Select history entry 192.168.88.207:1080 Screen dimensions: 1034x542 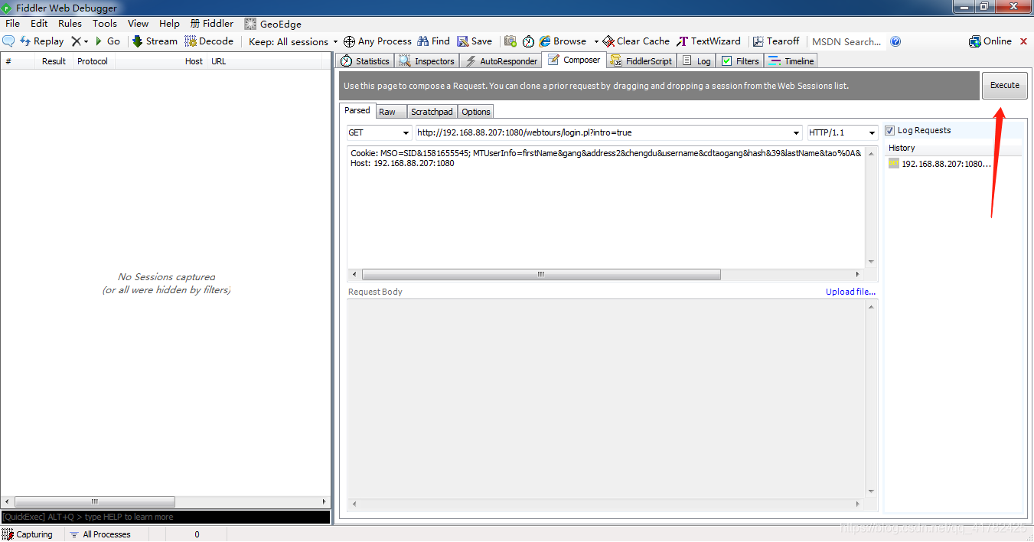point(941,163)
